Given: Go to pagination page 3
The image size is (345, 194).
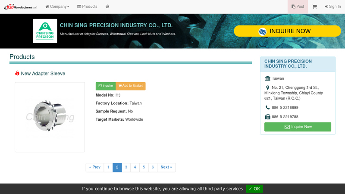Looking at the screenshot, I should [126, 167].
